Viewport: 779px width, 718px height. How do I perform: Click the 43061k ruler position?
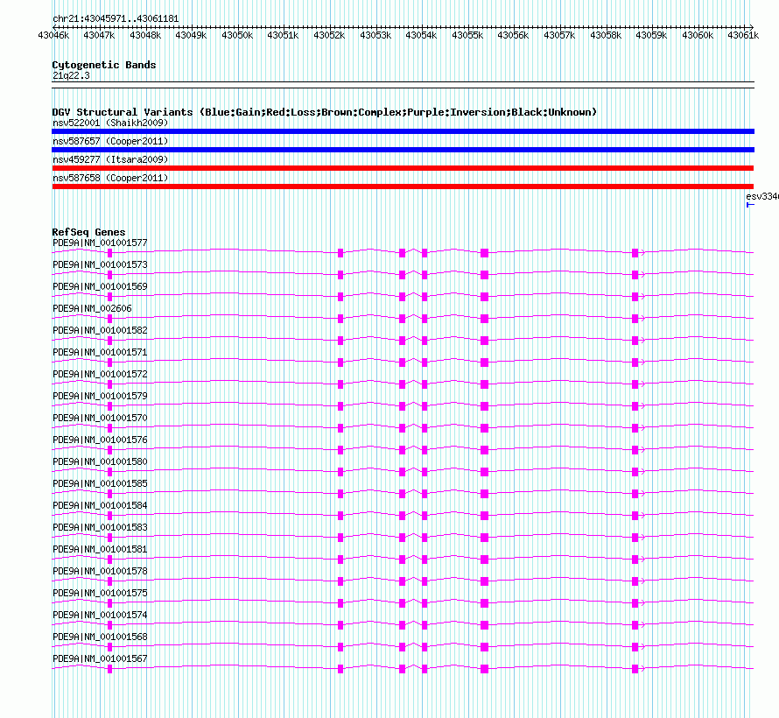(743, 35)
